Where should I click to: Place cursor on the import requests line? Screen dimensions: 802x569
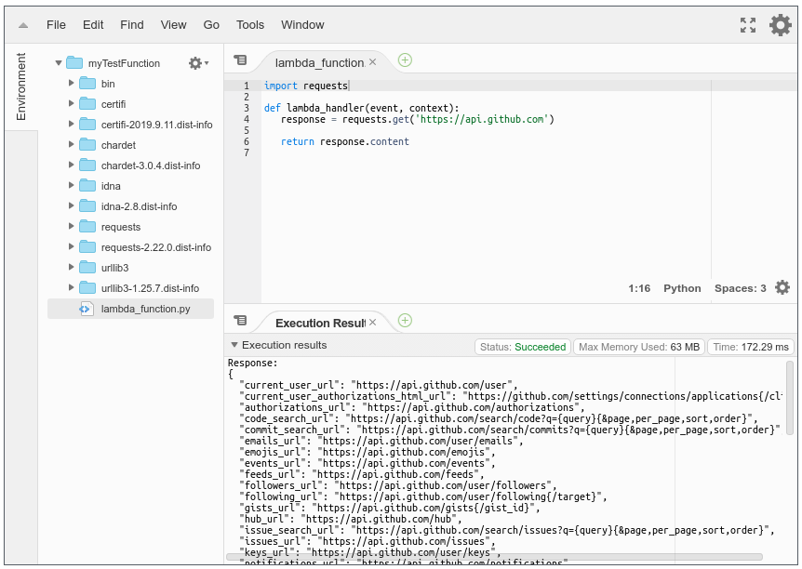[x=306, y=86]
